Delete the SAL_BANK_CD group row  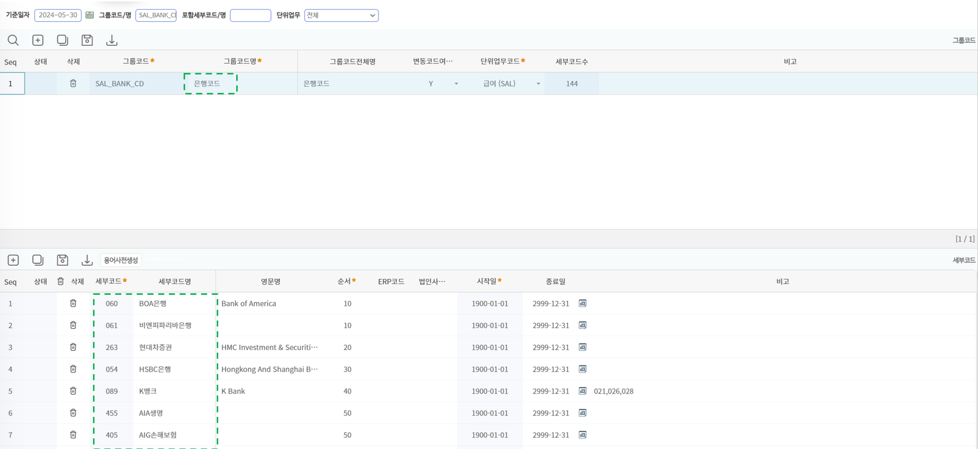point(73,83)
